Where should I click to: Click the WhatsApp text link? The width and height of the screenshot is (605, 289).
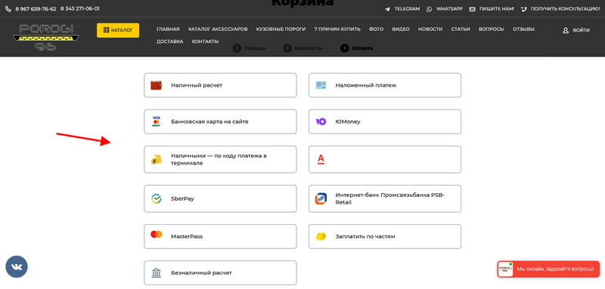(x=449, y=9)
